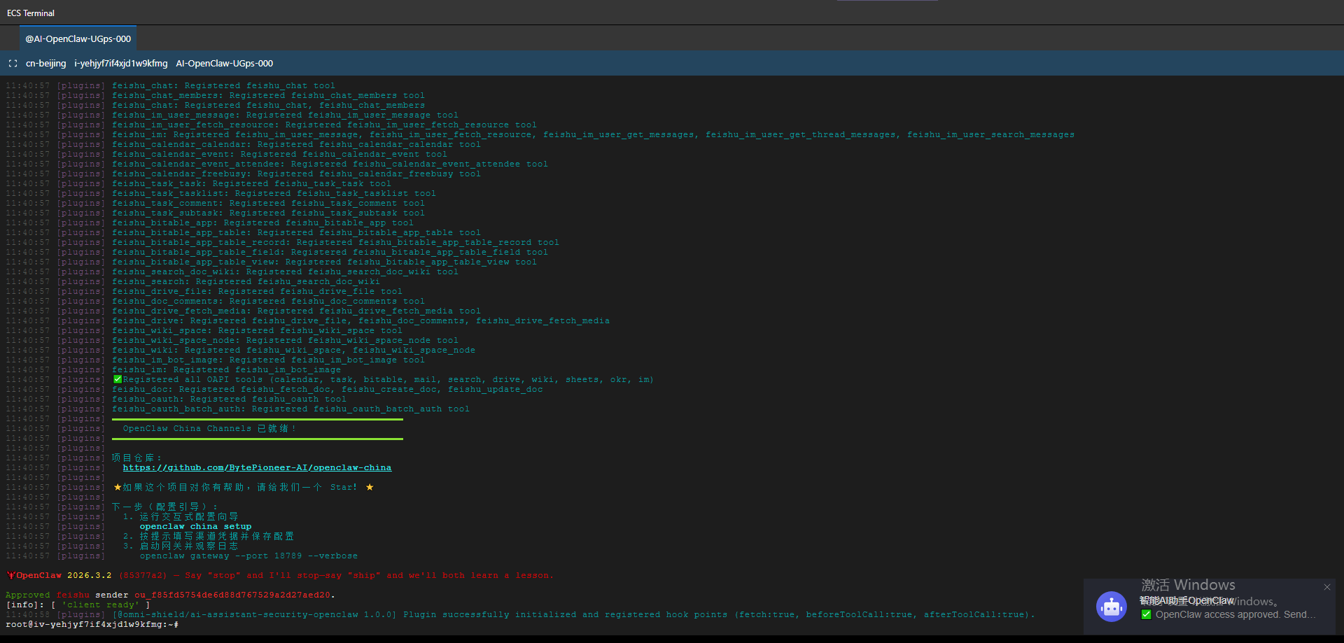Close the OpenClaw notification popup
This screenshot has height=643, width=1344.
(x=1326, y=587)
